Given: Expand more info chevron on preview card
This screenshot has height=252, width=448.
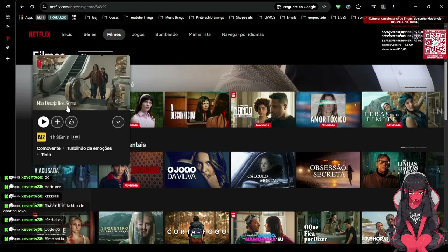Looking at the screenshot, I should [118, 122].
